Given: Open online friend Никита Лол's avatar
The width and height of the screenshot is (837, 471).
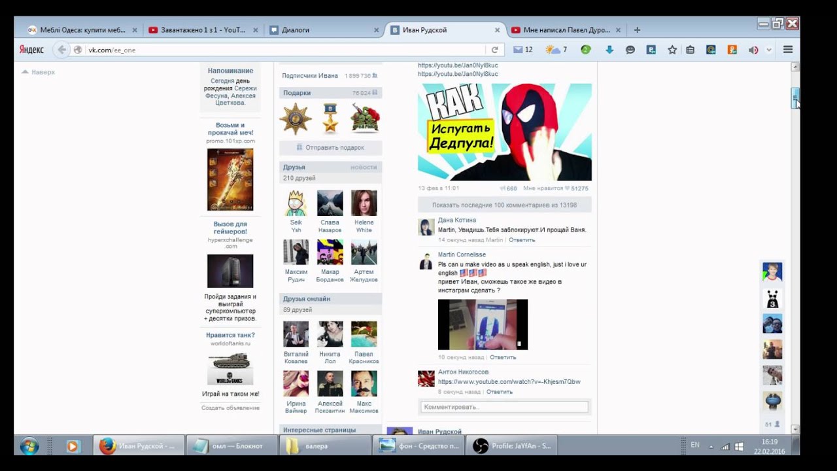Looking at the screenshot, I should coord(330,334).
